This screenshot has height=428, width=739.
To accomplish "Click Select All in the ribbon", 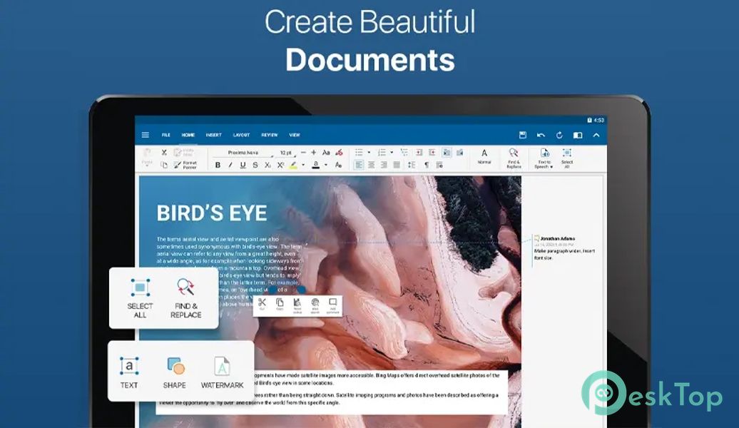I will tap(567, 158).
